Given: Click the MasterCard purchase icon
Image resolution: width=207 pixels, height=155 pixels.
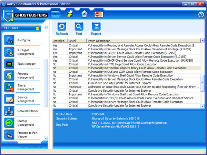Looking at the screenshot, I should click(99, 14).
